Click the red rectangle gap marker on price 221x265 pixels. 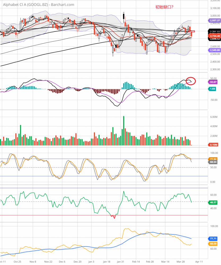[x=193, y=32]
